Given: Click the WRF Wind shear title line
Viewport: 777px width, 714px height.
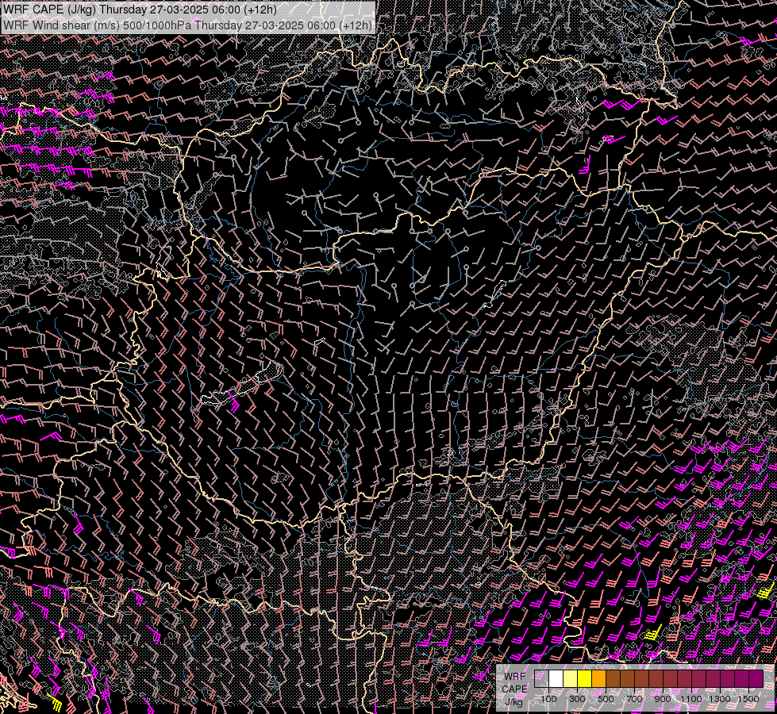Looking at the screenshot, I should (187, 25).
